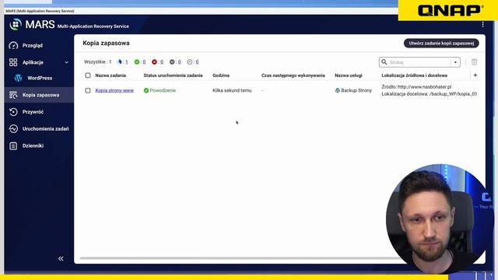Click the search magnifier icon
Image resolution: width=498 pixels, height=280 pixels.
click(384, 62)
